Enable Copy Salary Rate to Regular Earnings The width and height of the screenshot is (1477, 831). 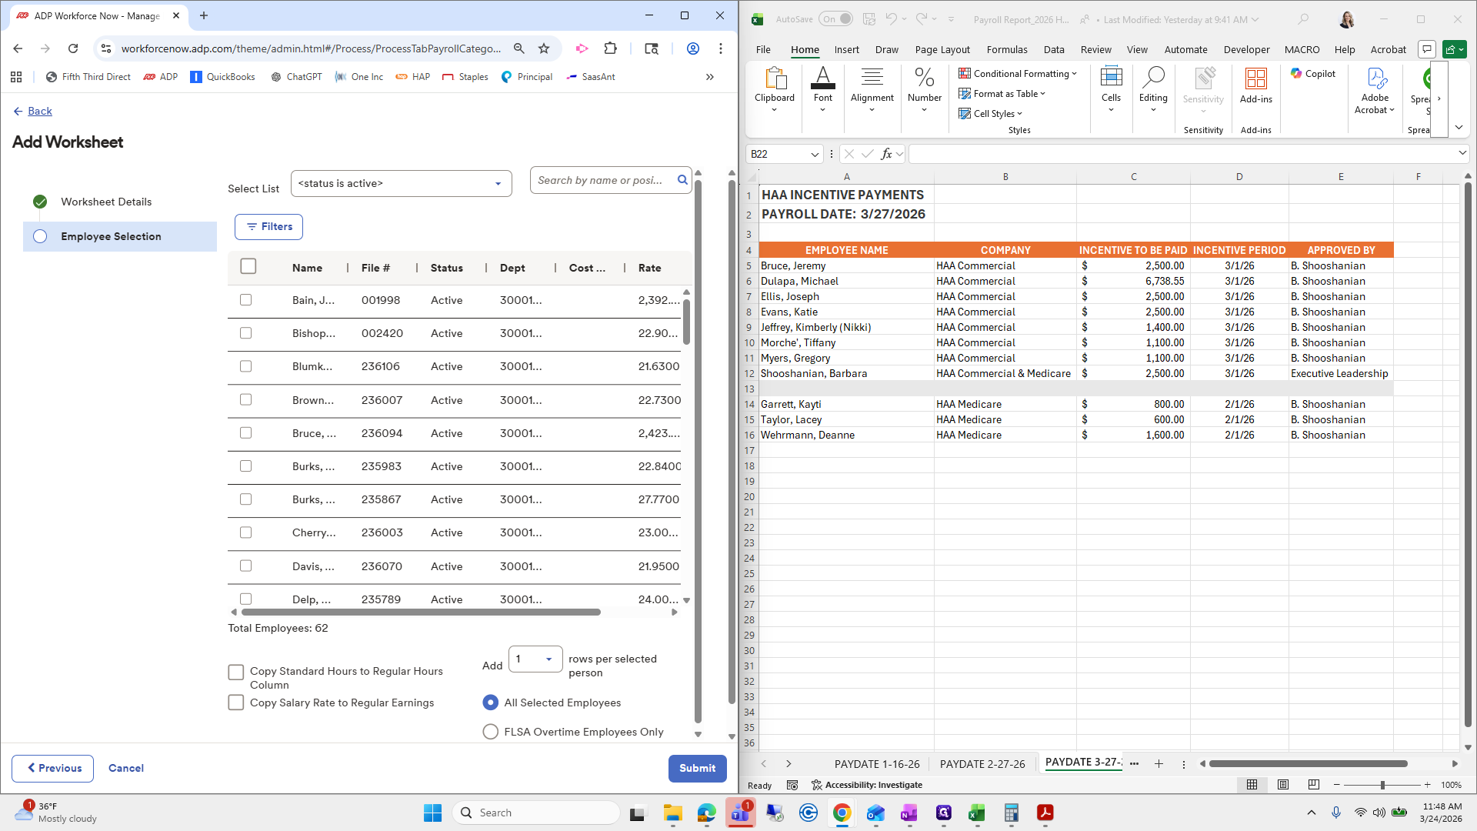click(x=236, y=703)
